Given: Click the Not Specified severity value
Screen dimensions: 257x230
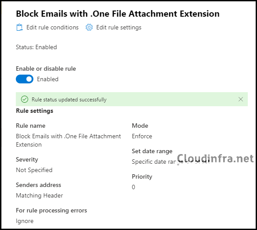Looking at the screenshot, I should (x=34, y=170).
